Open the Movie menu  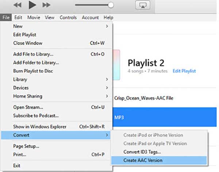click(34, 18)
